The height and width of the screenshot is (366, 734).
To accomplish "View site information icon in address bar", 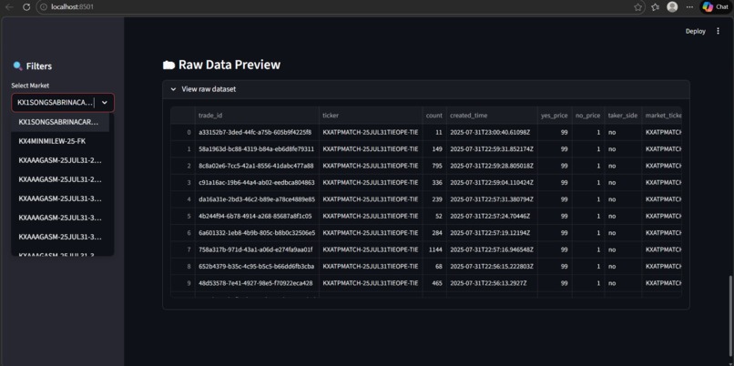I will tap(43, 7).
